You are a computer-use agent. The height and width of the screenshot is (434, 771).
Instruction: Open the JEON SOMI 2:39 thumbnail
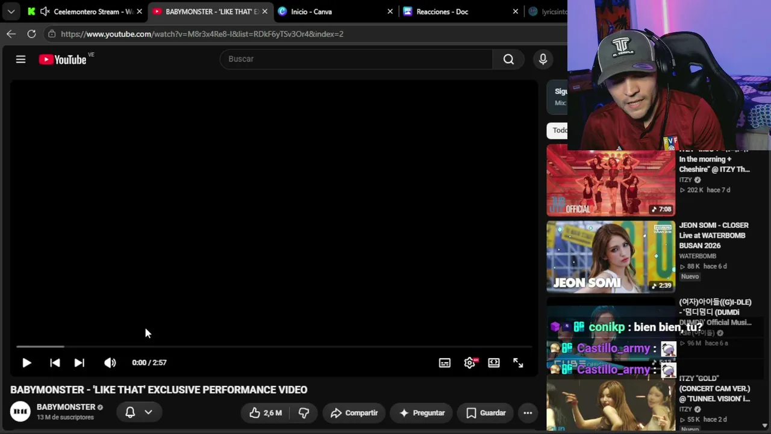pyautogui.click(x=611, y=256)
